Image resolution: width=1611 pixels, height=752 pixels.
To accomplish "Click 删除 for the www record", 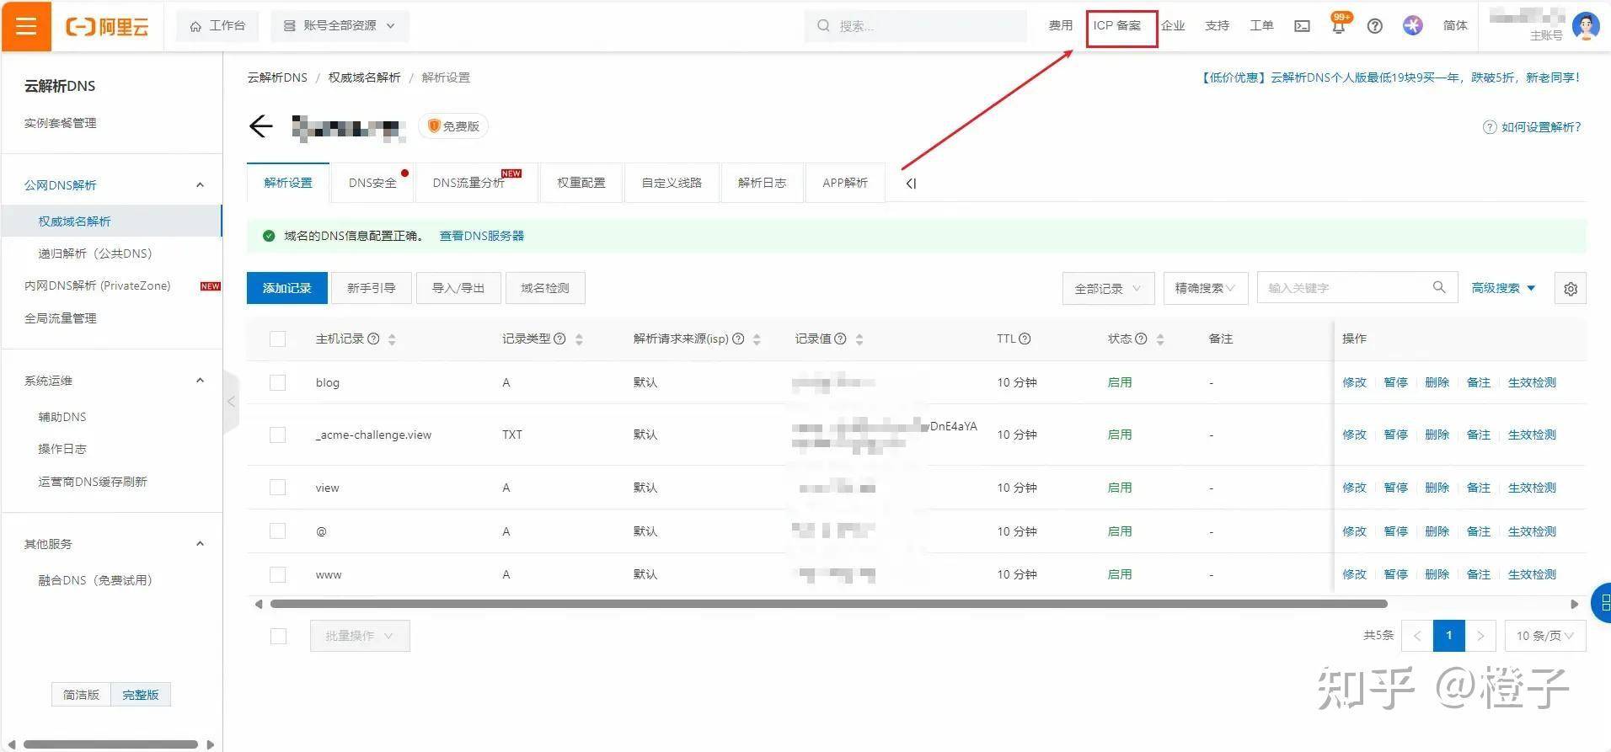I will pyautogui.click(x=1437, y=574).
